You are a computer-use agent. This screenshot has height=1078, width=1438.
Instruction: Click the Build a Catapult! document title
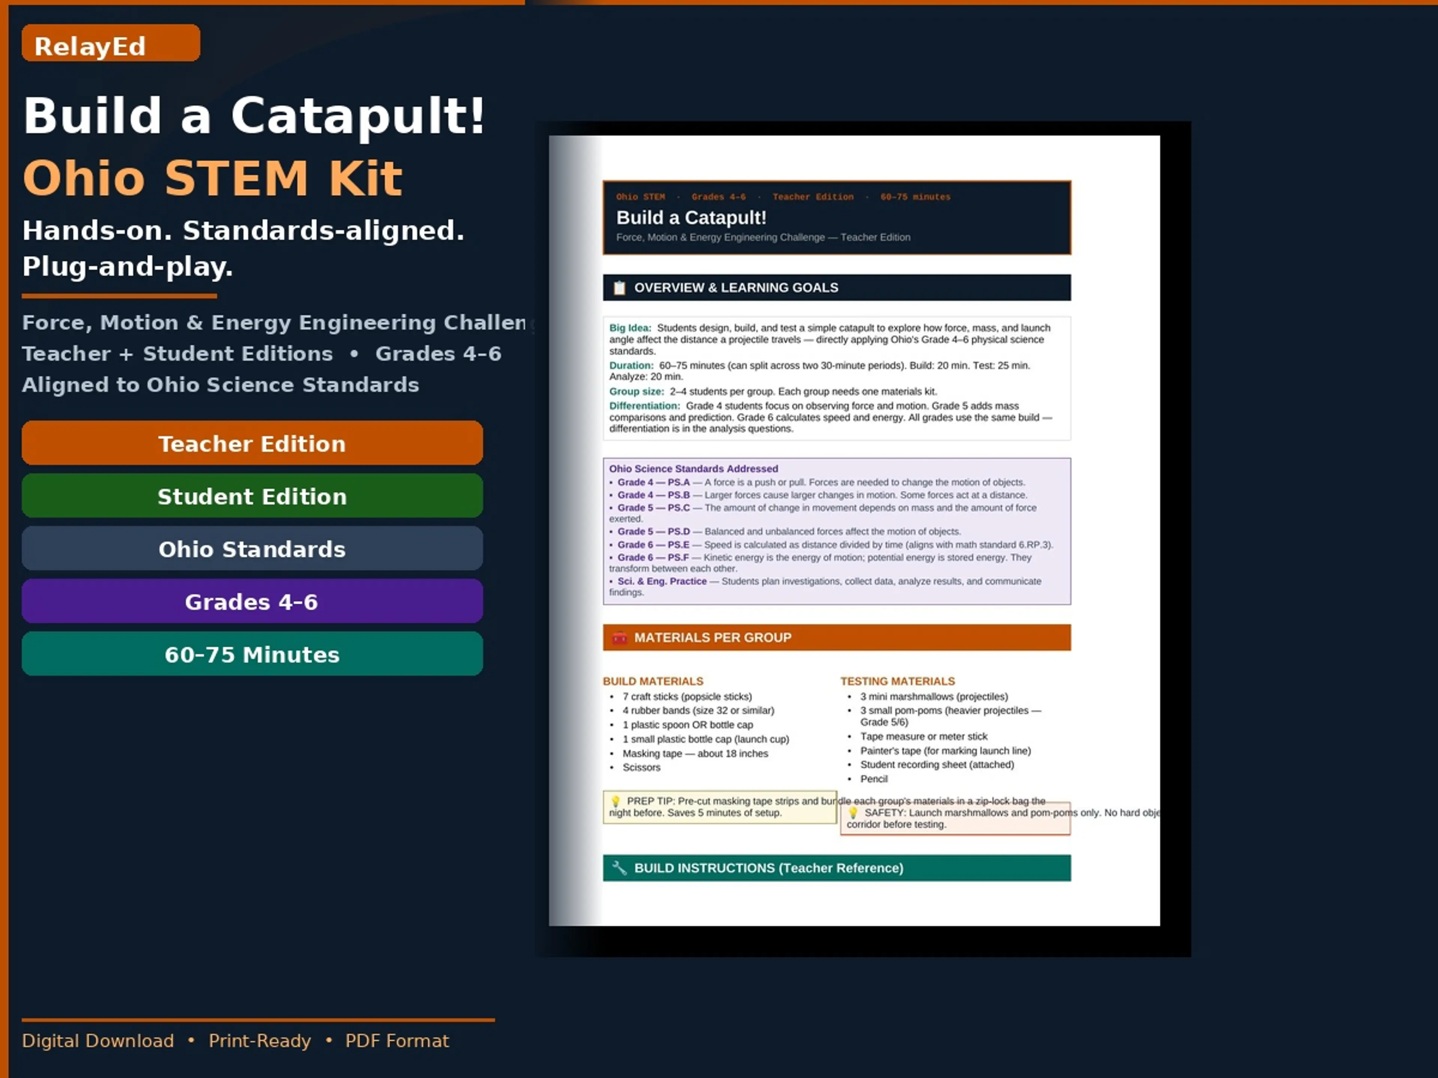click(691, 218)
